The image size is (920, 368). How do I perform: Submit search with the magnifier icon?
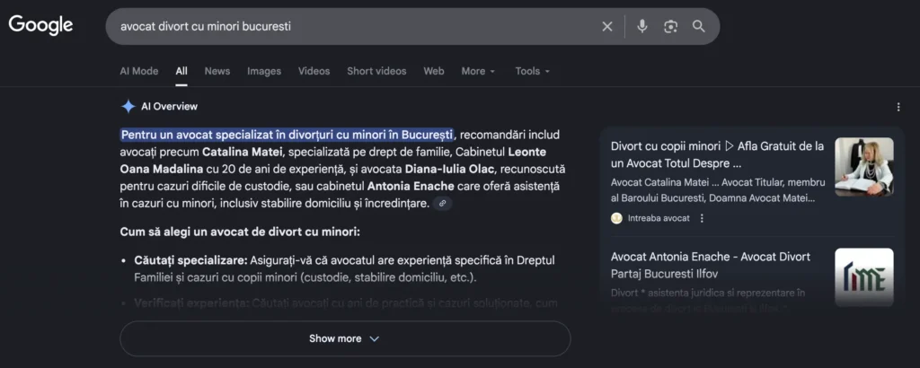698,26
